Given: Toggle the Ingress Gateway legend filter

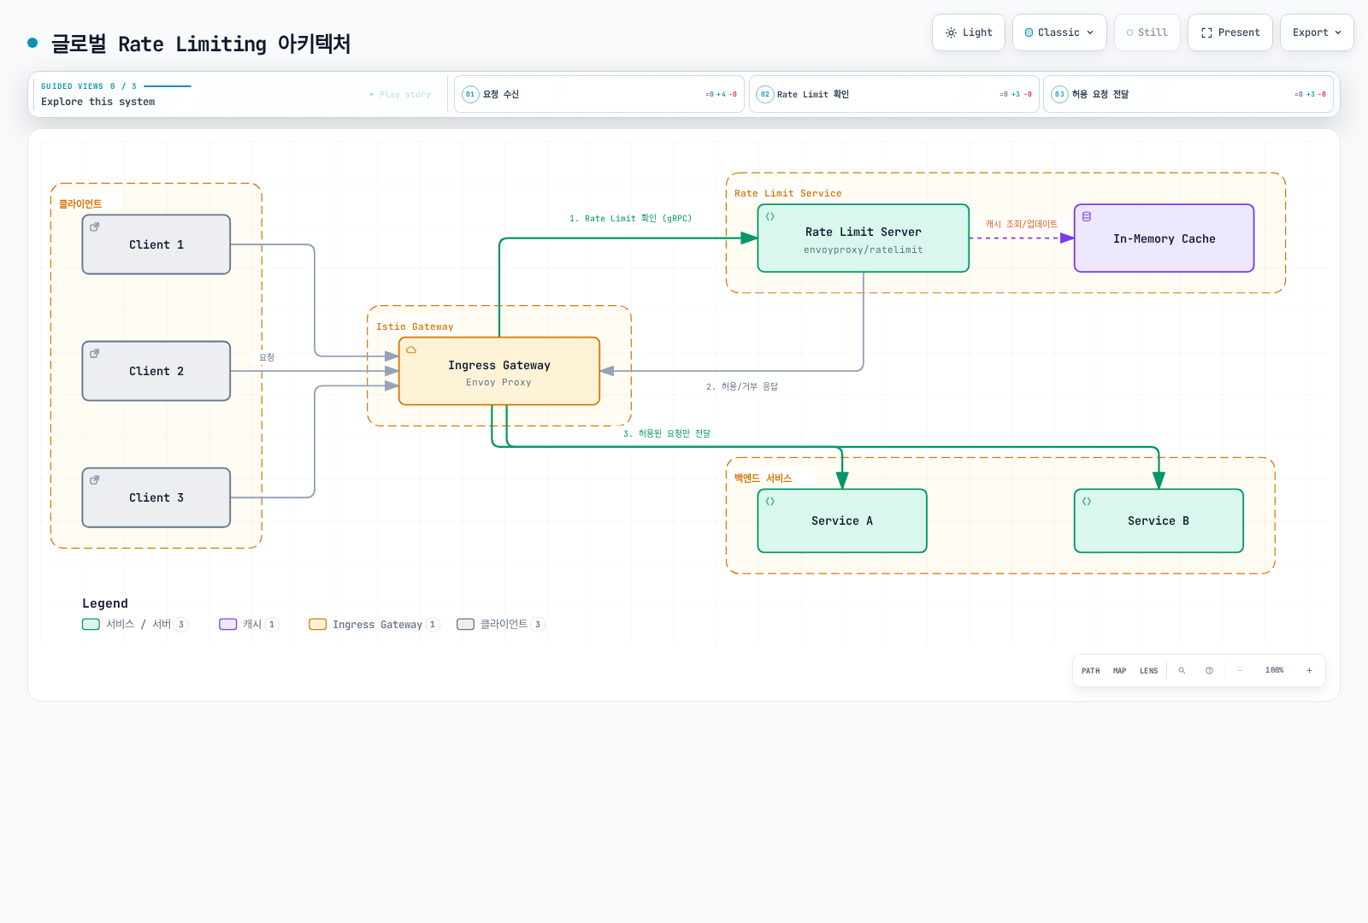Looking at the screenshot, I should (374, 624).
